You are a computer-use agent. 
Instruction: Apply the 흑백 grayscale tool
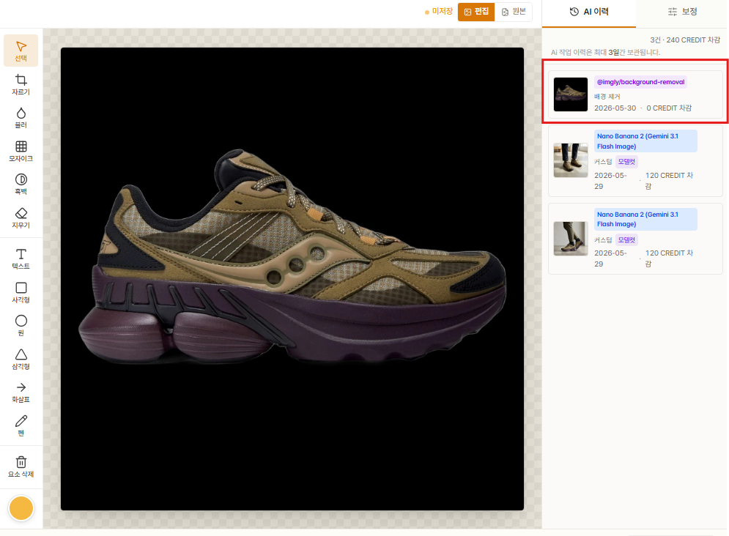[21, 184]
